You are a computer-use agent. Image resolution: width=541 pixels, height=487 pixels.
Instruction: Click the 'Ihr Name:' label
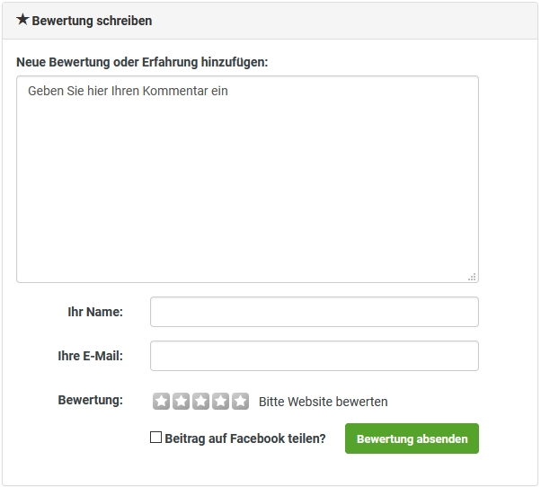pyautogui.click(x=95, y=312)
